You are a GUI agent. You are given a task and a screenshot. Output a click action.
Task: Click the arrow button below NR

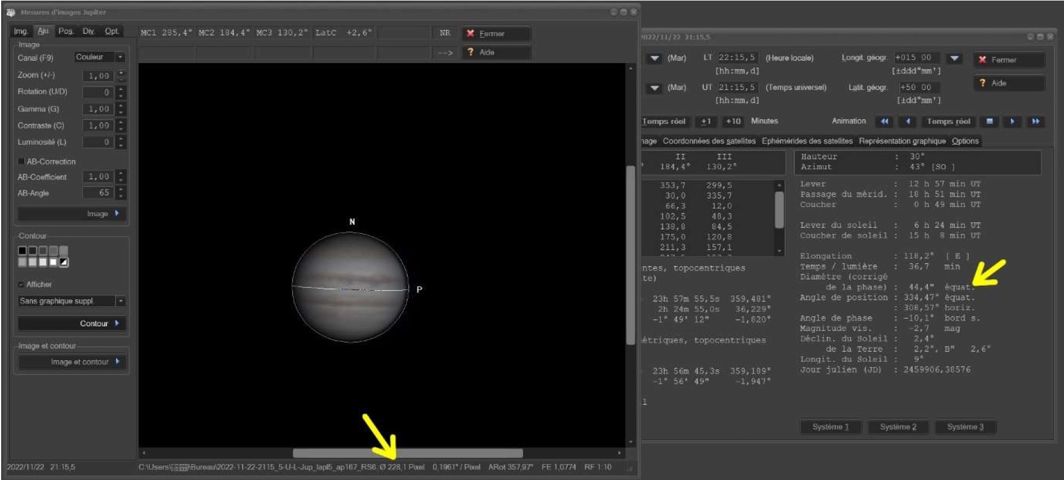445,52
